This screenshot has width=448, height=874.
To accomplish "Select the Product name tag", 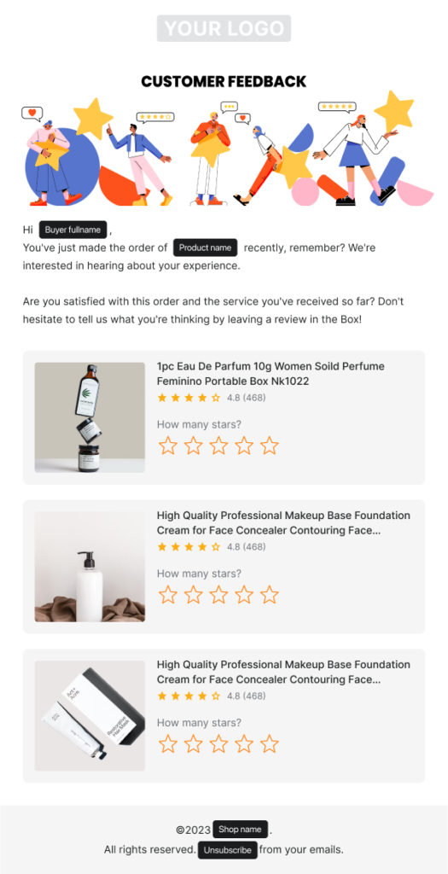I will [x=206, y=248].
